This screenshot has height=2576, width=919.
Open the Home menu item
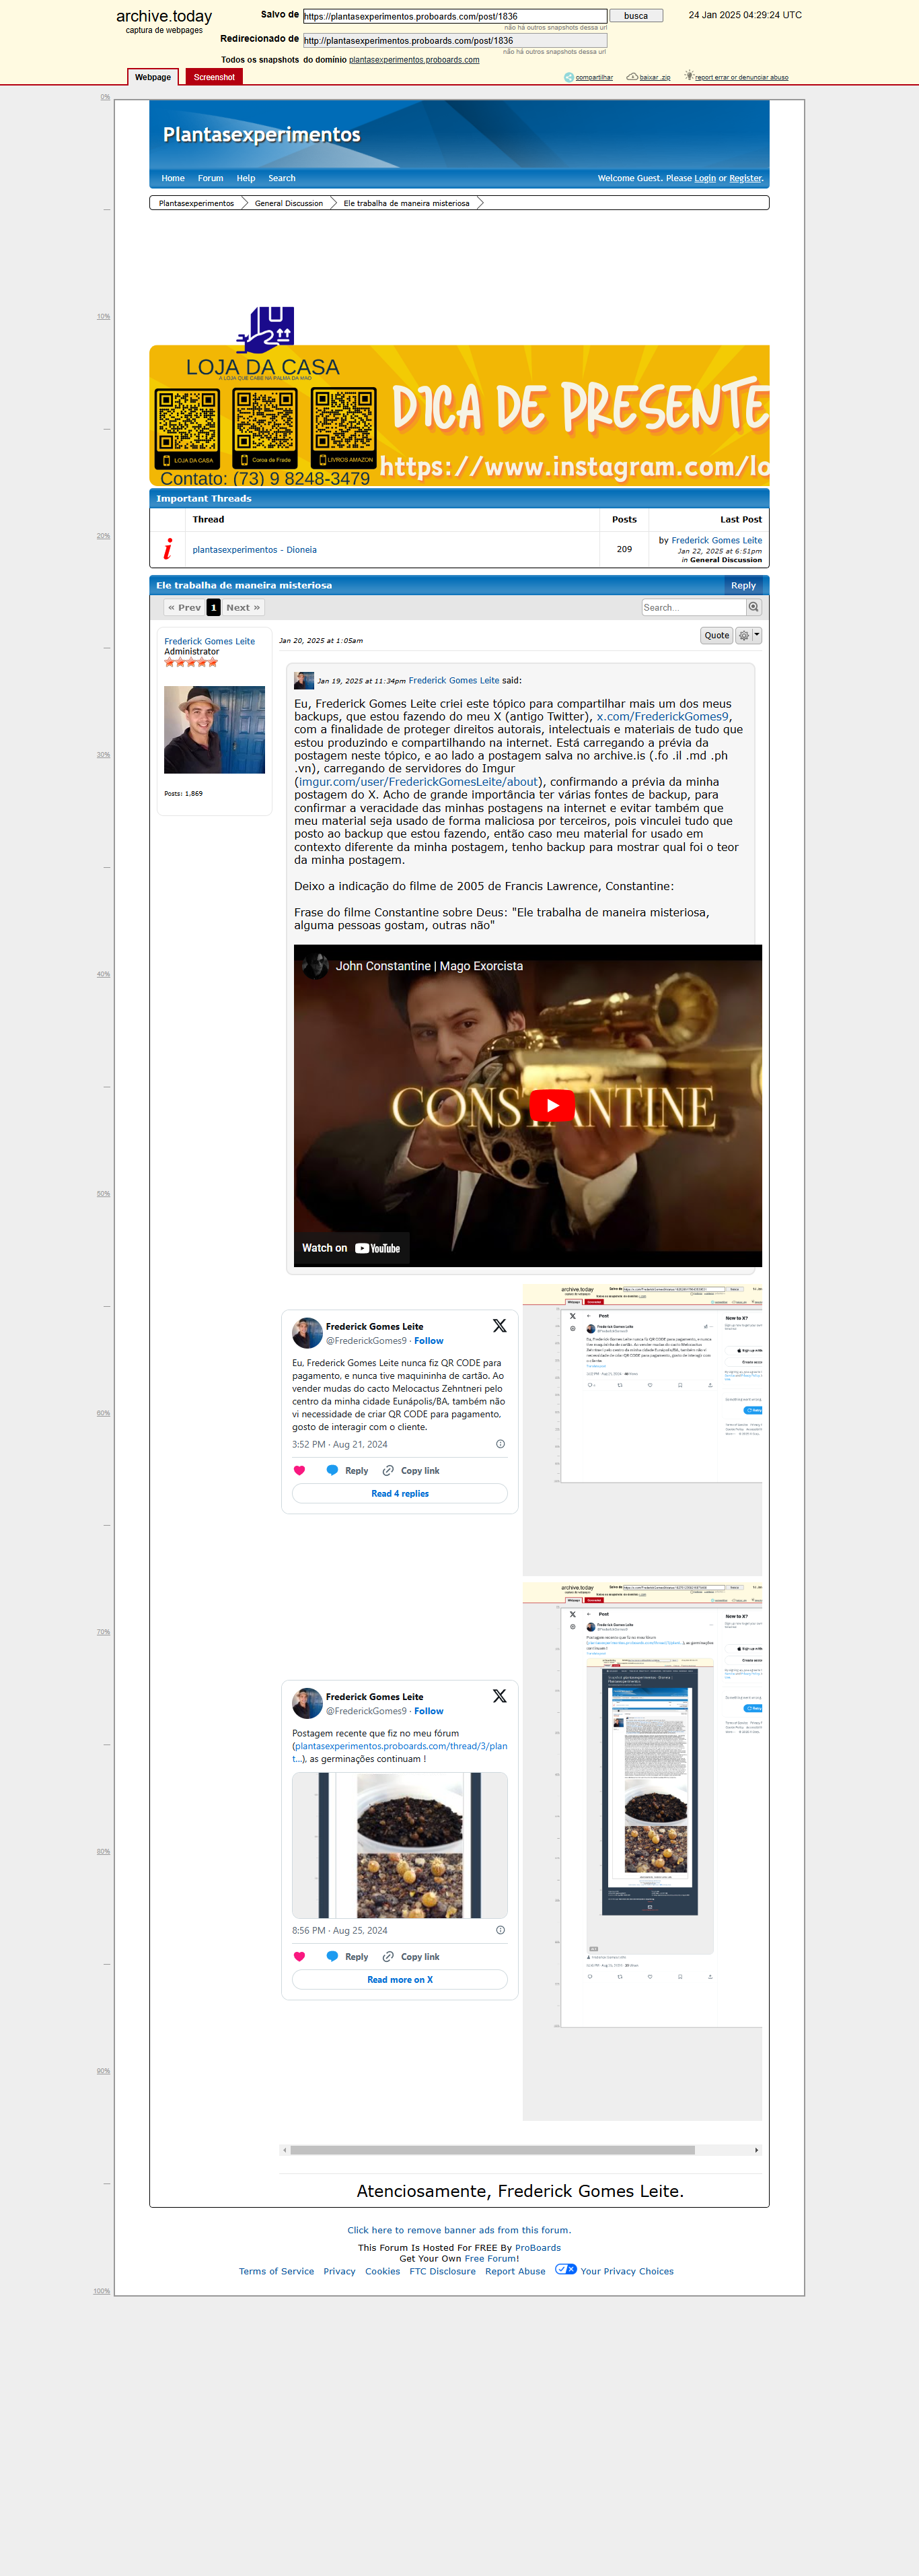click(173, 178)
